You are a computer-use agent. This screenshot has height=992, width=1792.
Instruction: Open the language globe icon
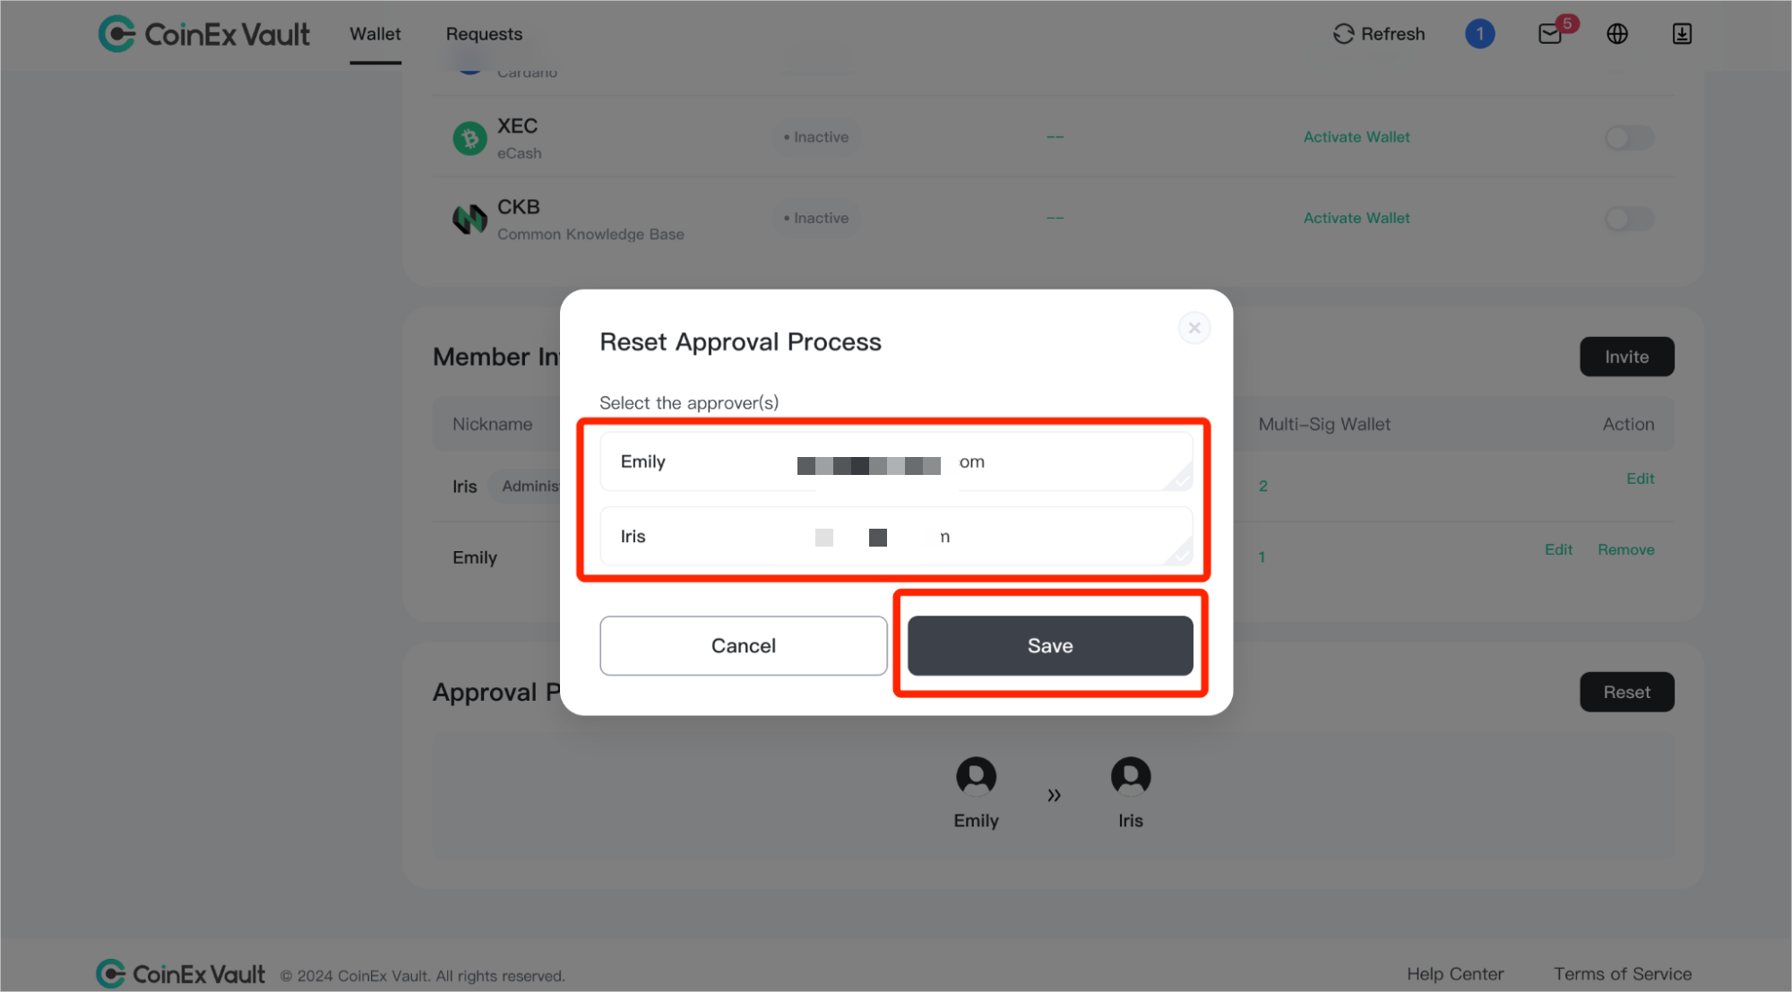click(1616, 34)
